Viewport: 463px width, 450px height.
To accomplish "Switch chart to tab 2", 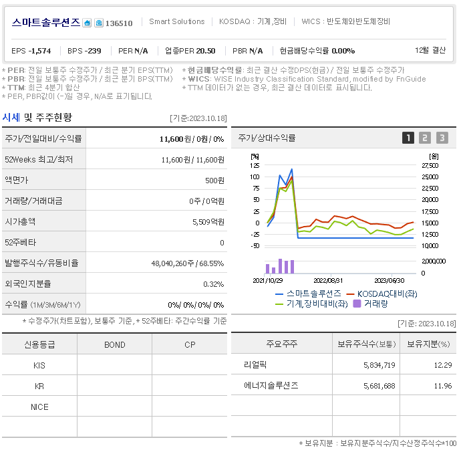I will click(x=425, y=138).
